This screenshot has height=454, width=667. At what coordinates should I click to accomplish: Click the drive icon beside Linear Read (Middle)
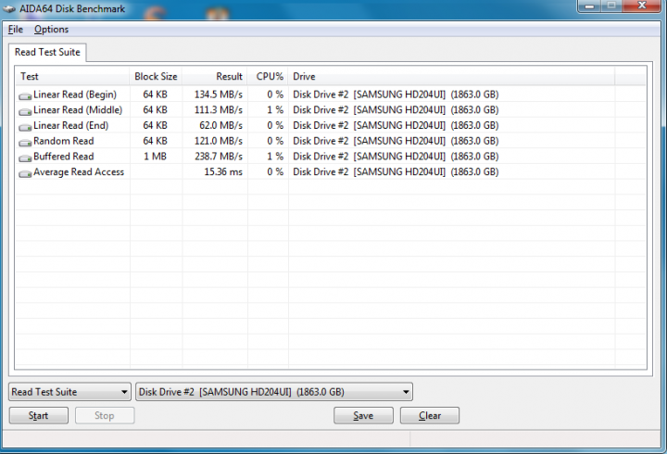pos(25,111)
